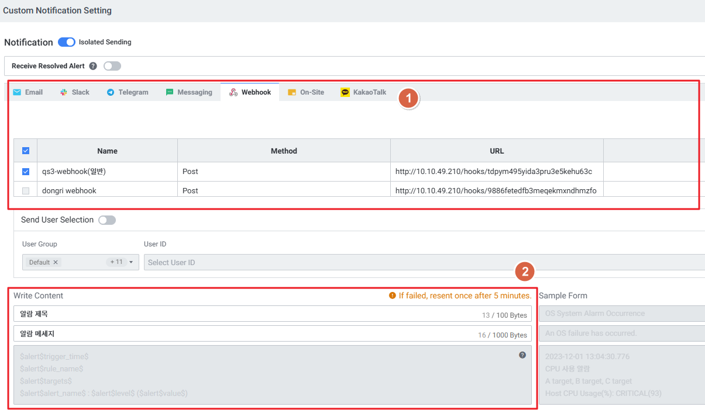
Task: Click help icon in message template box
Action: [522, 355]
